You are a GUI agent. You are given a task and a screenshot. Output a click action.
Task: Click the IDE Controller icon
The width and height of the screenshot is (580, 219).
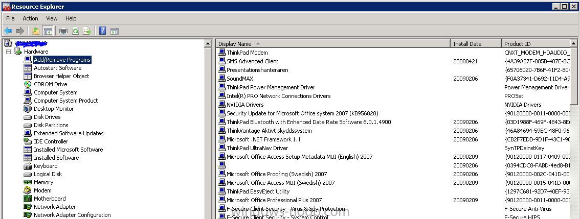(x=28, y=141)
